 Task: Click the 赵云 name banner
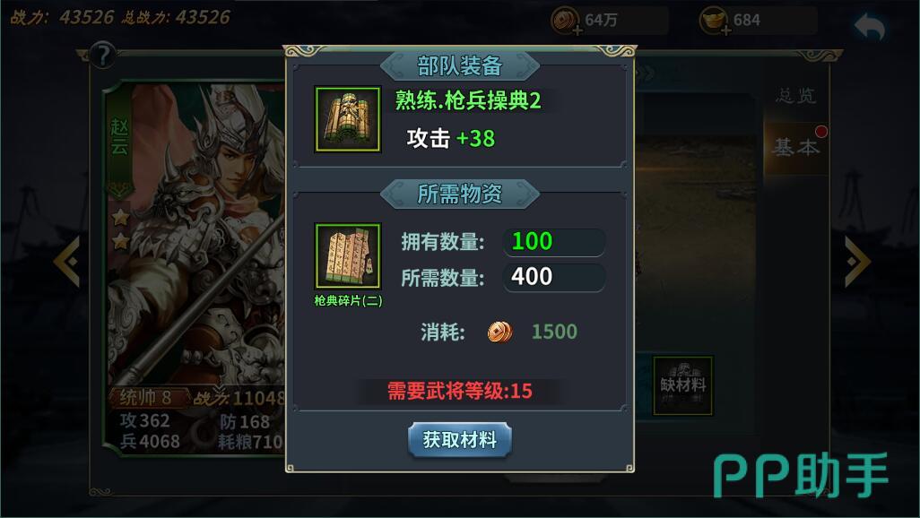point(119,138)
